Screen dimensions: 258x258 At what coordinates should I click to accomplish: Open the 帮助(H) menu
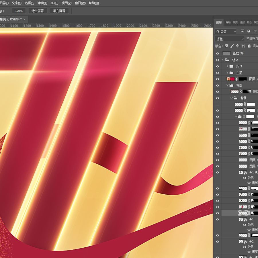tap(94, 3)
